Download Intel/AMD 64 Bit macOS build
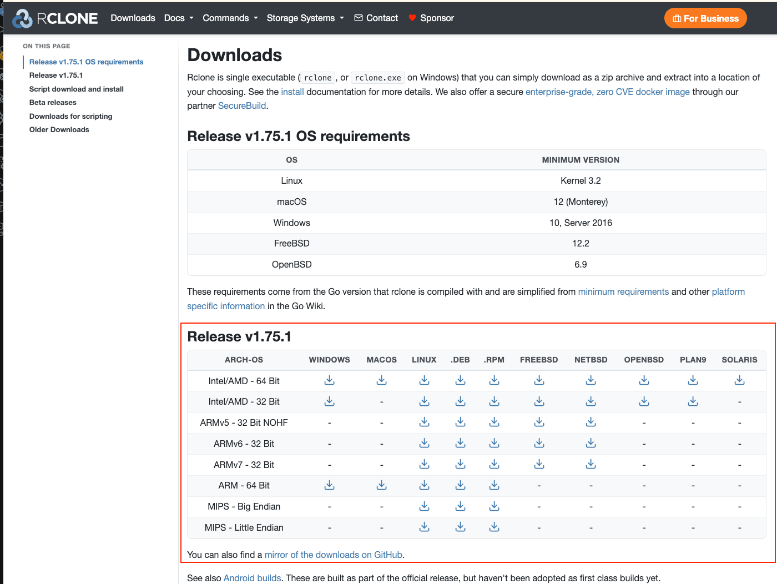This screenshot has width=777, height=584. click(x=382, y=380)
